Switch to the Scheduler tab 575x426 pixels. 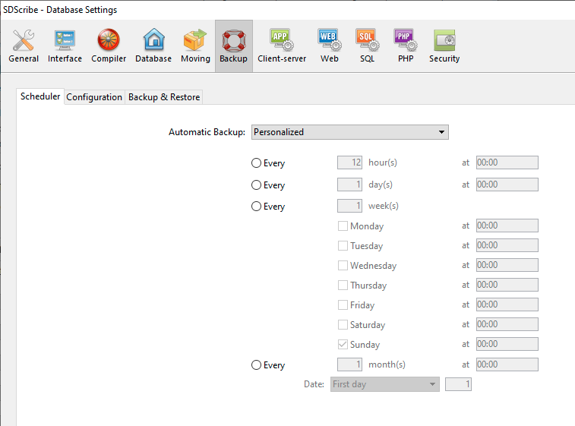40,96
